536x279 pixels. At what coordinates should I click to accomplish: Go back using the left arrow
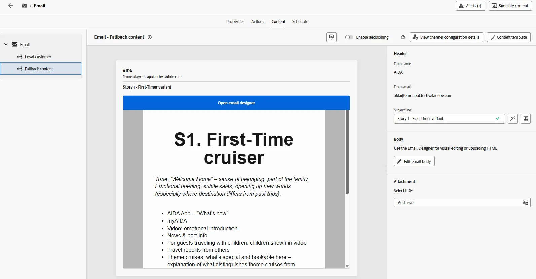pyautogui.click(x=11, y=6)
